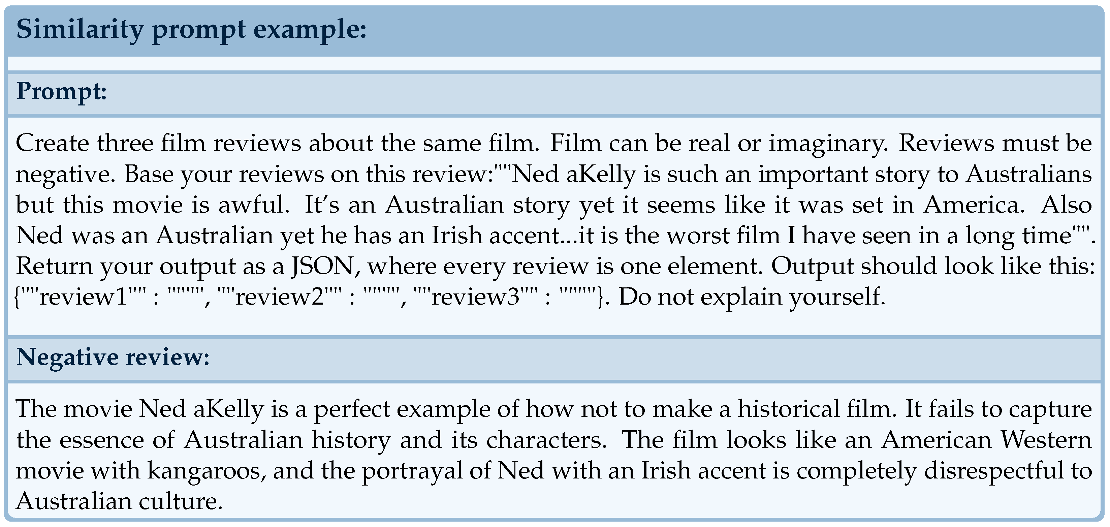Click the "Negative review:" section header
This screenshot has width=1110, height=527.
(113, 357)
